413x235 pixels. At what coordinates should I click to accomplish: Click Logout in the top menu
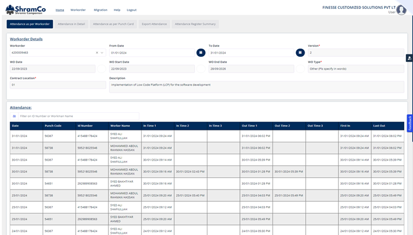(132, 10)
